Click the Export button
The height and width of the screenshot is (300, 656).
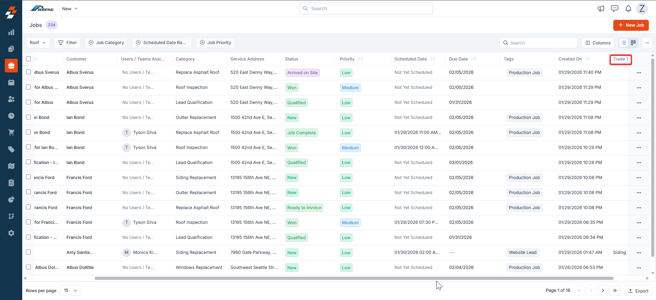[x=638, y=291]
